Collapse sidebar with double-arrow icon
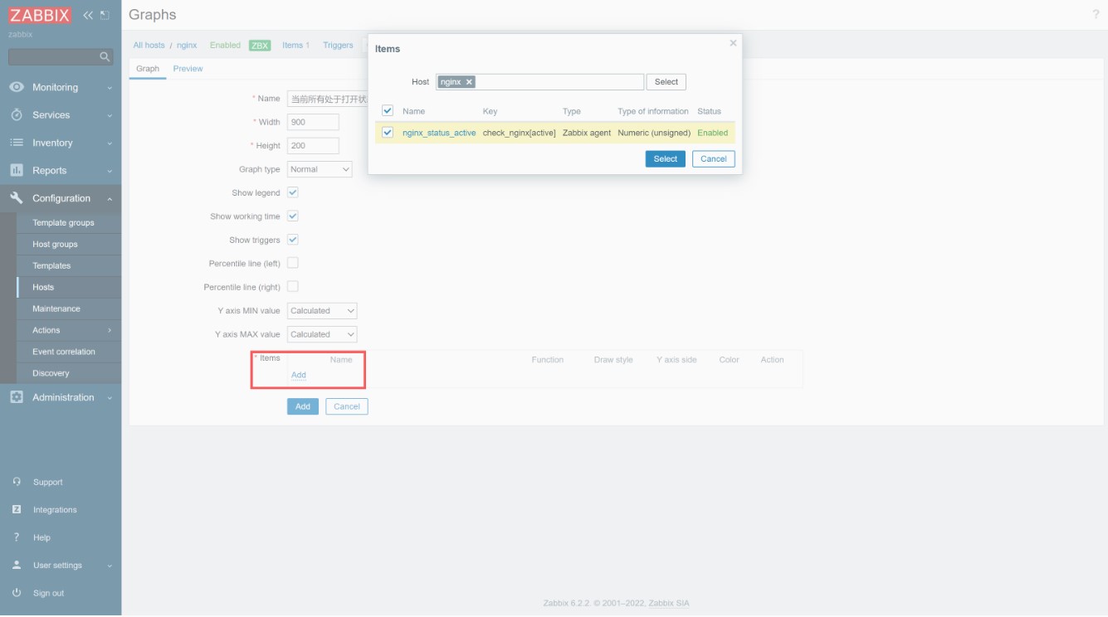 click(88, 15)
